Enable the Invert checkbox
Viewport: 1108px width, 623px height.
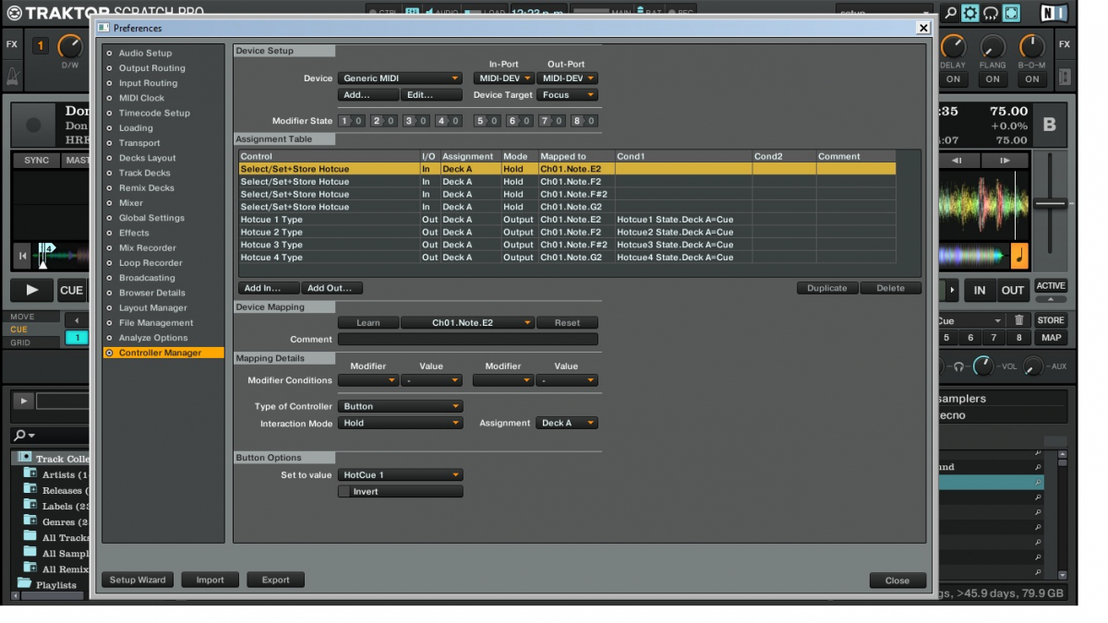click(345, 492)
